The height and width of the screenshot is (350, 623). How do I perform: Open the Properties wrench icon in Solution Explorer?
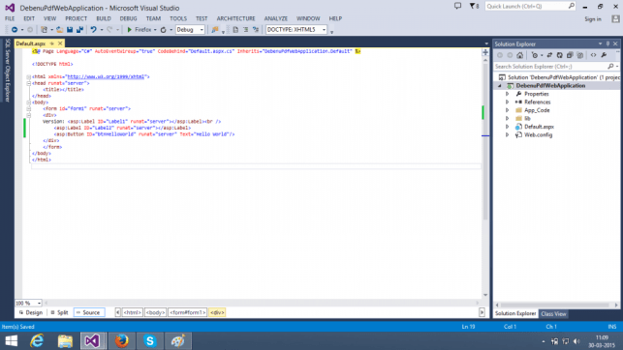tap(604, 55)
